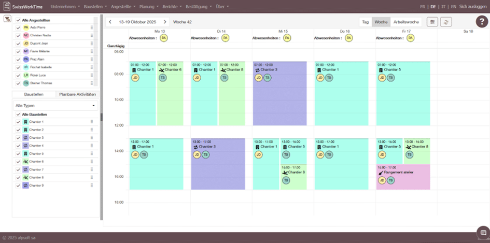Go to the previous week using the left arrow
The width and height of the screenshot is (490, 243).
point(110,22)
